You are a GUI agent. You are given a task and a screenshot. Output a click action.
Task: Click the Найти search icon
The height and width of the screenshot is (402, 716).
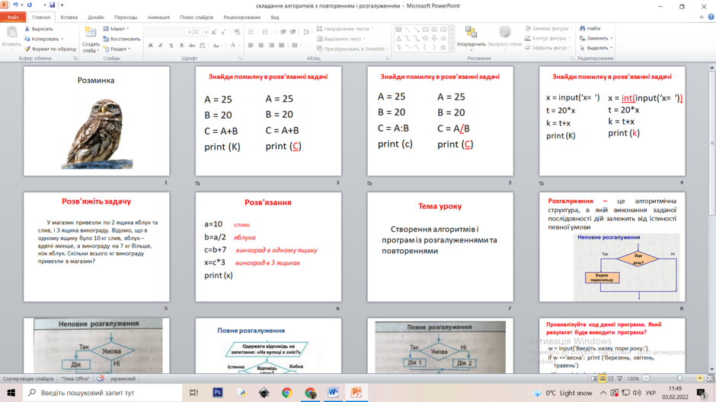[x=583, y=28]
